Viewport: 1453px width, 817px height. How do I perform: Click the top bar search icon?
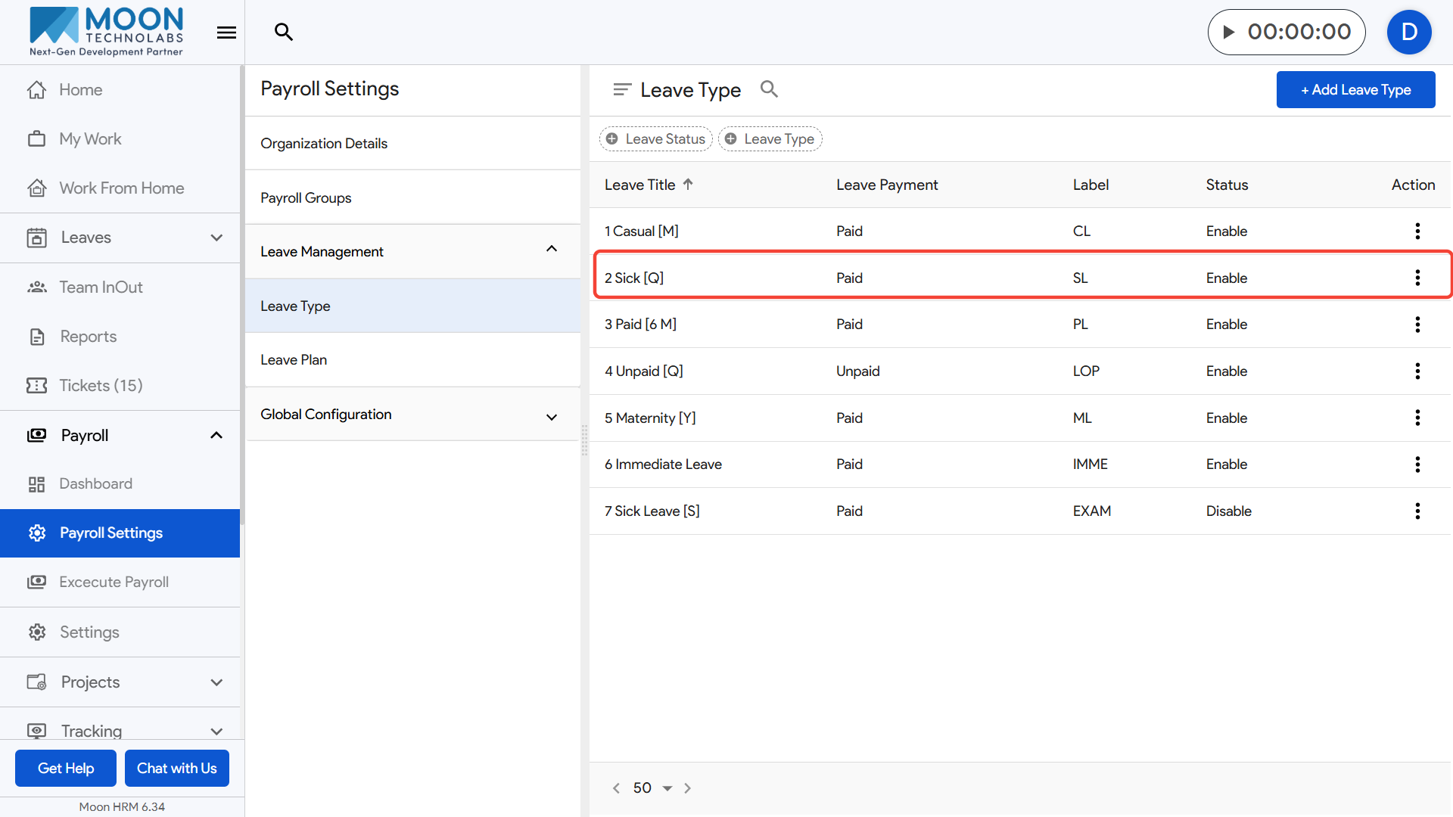point(283,32)
